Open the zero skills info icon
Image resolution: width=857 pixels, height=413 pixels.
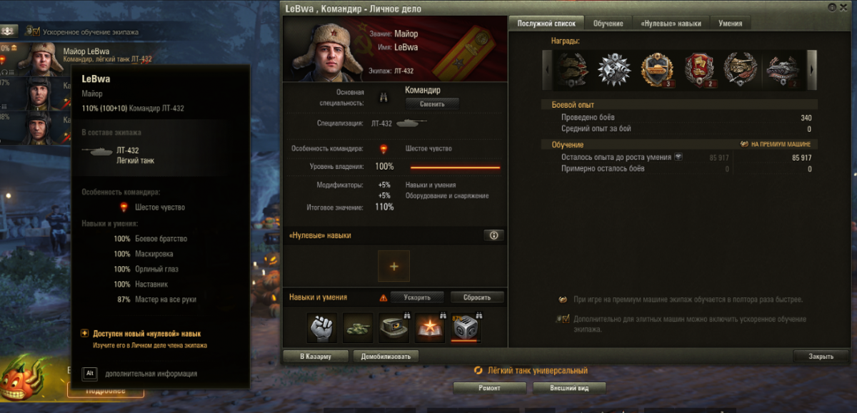[x=493, y=235]
